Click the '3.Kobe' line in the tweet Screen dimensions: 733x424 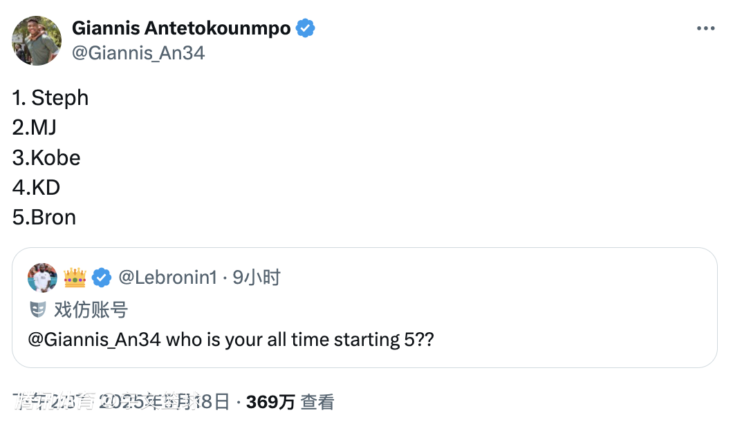(x=46, y=157)
